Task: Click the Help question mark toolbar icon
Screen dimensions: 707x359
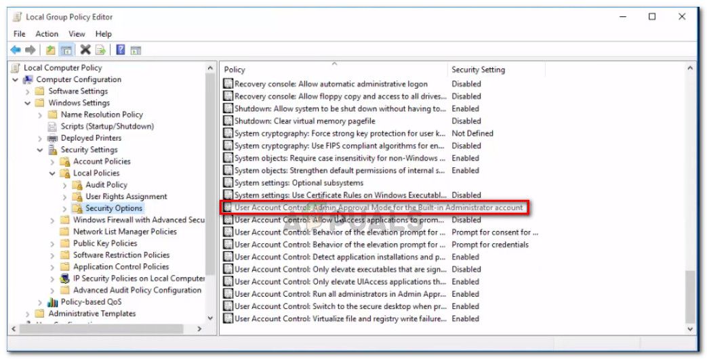Action: click(121, 50)
